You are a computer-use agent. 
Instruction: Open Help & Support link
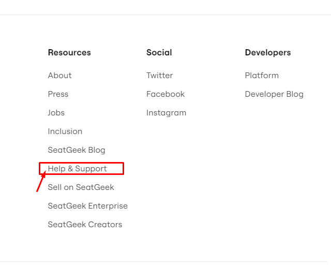(x=77, y=169)
